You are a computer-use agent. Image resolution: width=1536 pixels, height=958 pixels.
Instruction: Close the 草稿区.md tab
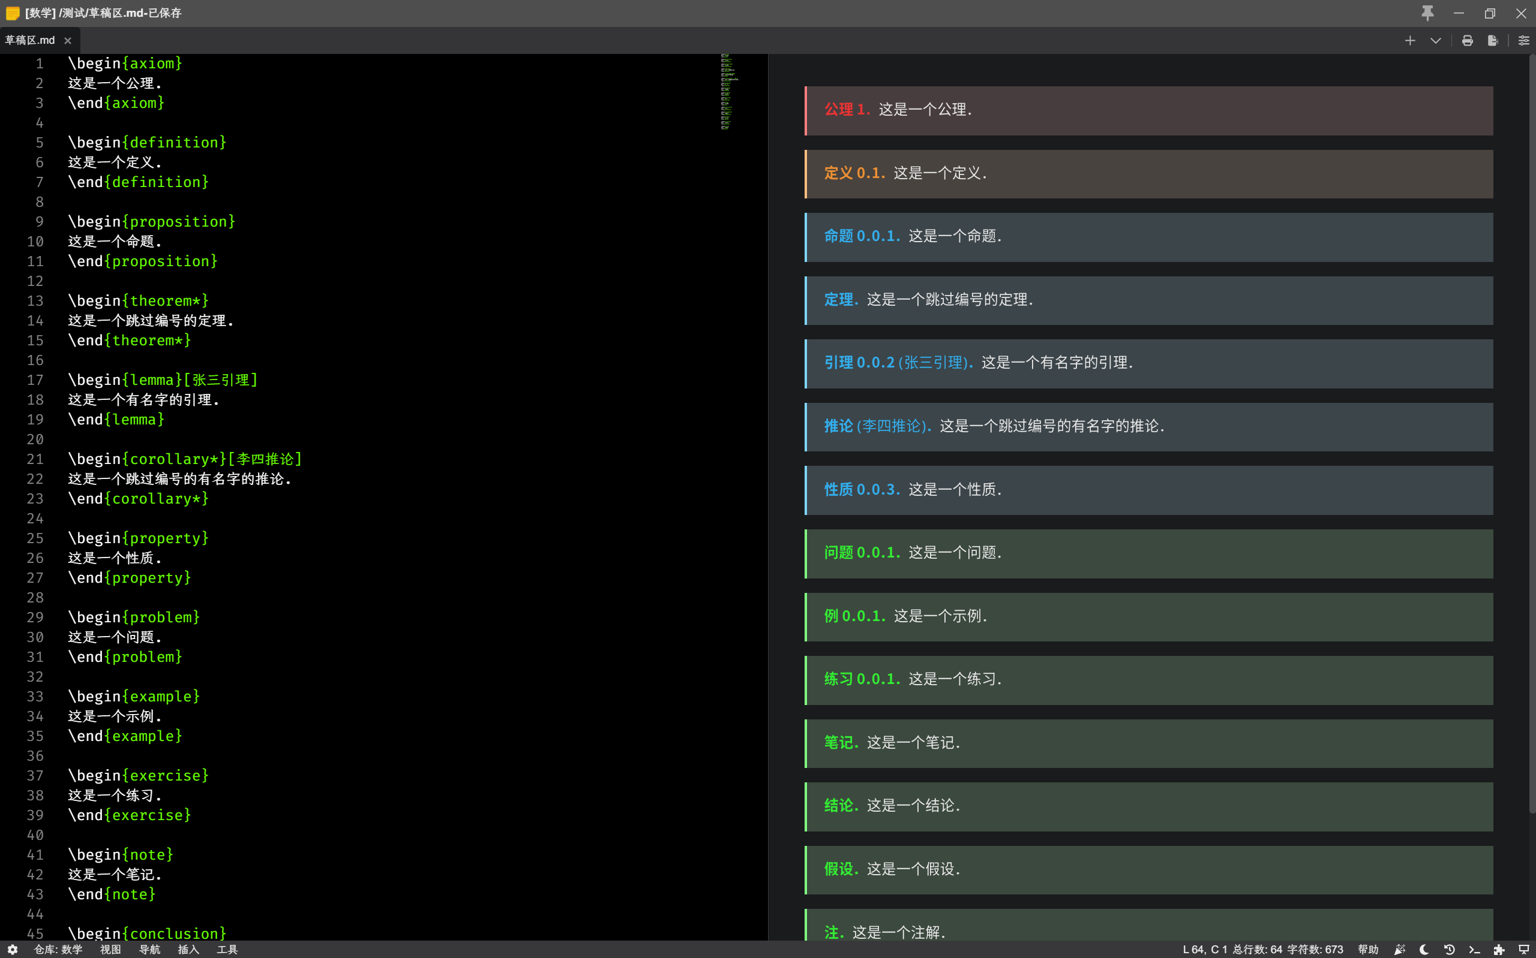pyautogui.click(x=68, y=41)
